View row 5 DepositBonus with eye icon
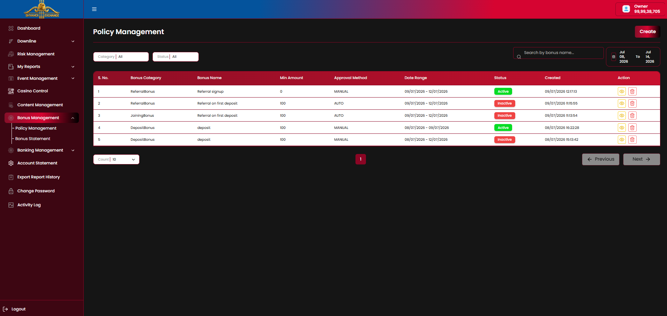Viewport: 667px width, 316px height. [x=622, y=140]
